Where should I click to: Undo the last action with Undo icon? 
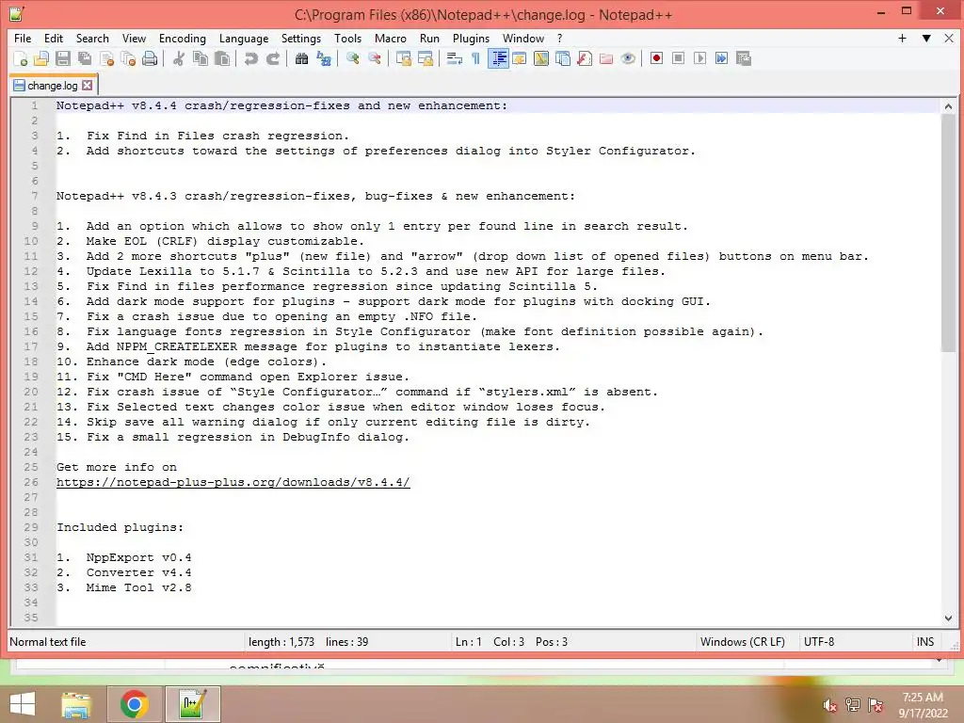point(250,58)
